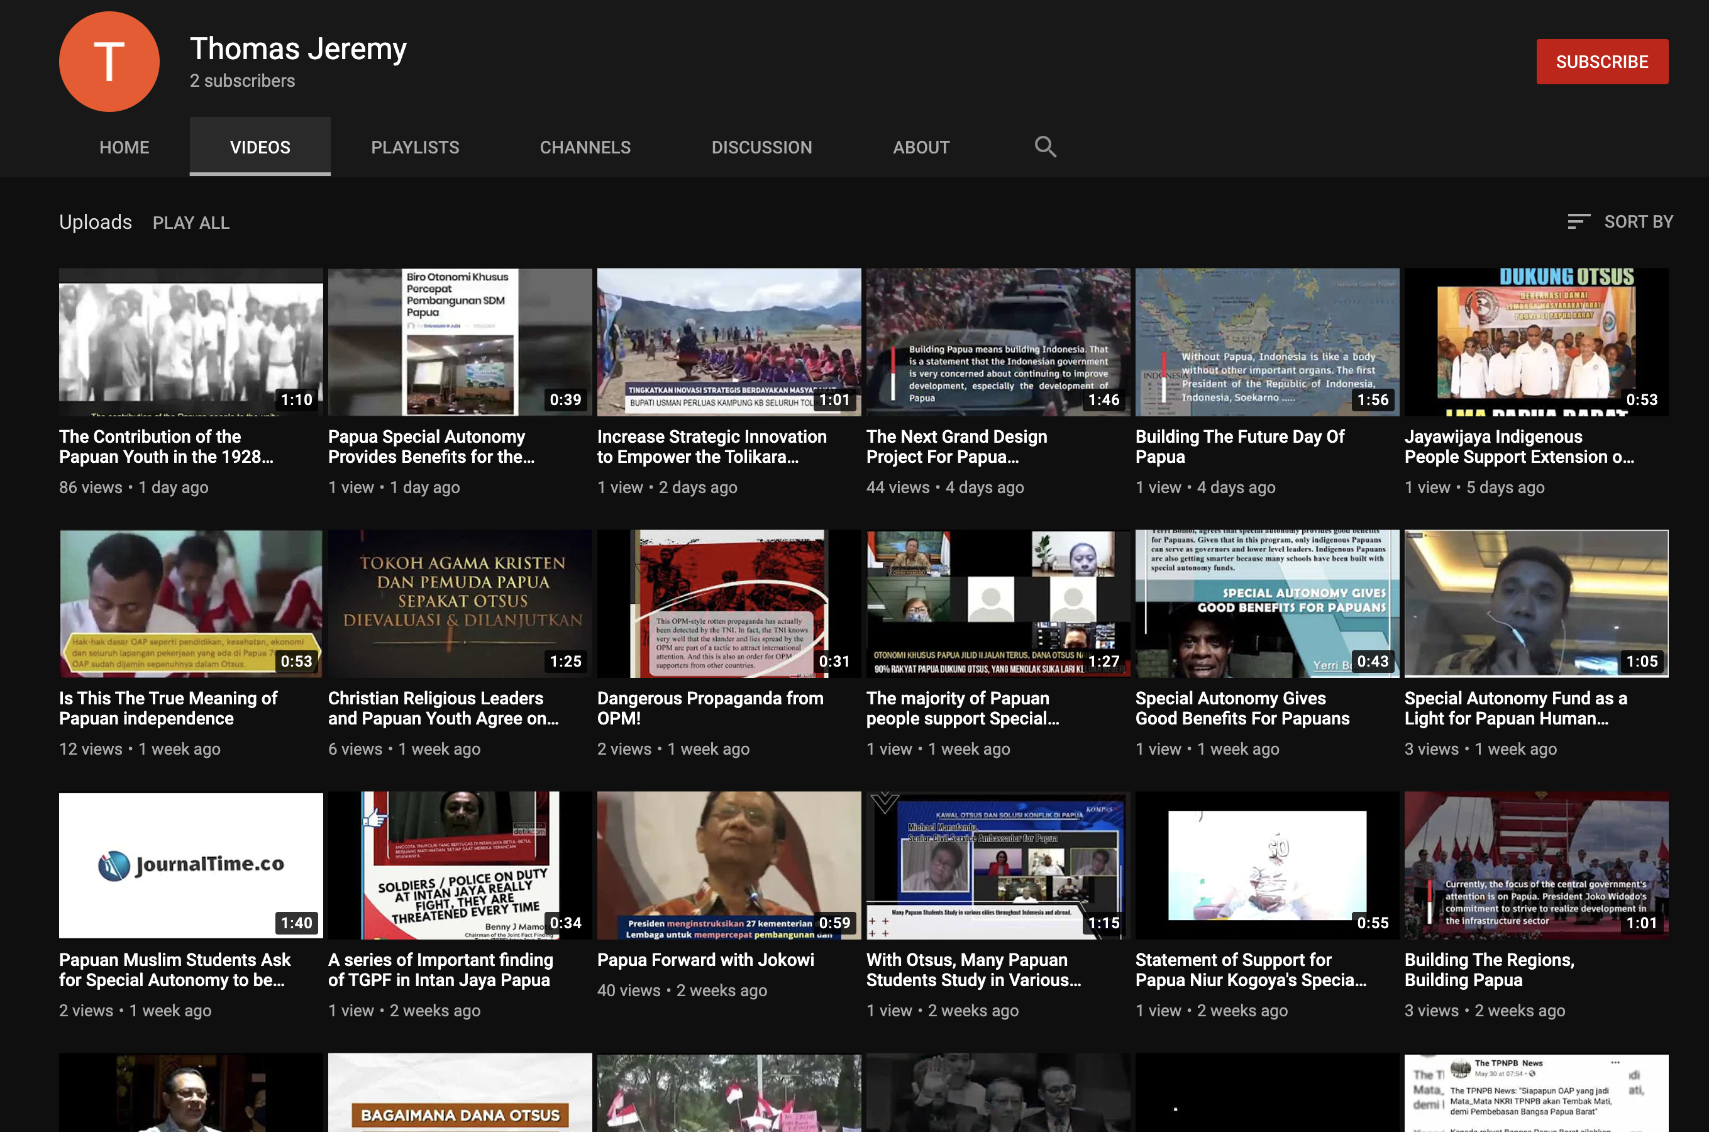Open the Sort By dropdown
Image resolution: width=1709 pixels, height=1132 pixels.
[x=1620, y=221]
